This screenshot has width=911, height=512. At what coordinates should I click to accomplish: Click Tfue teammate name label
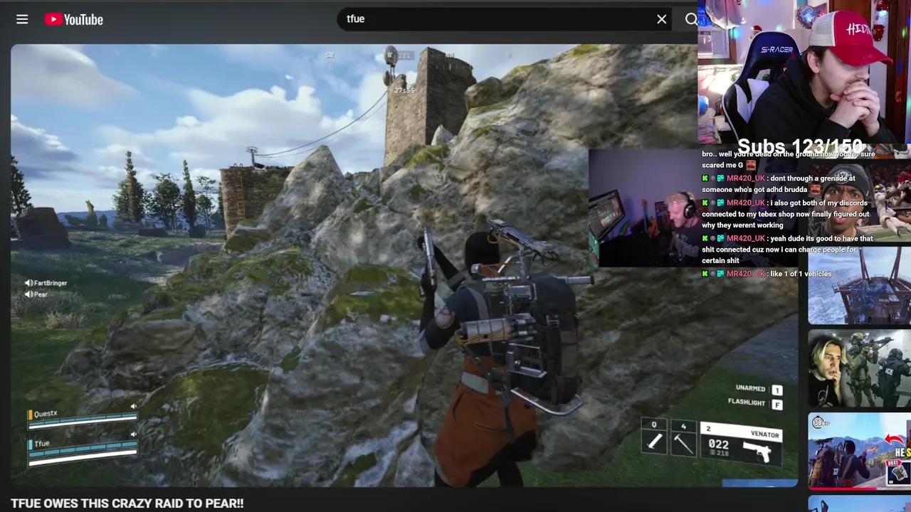42,444
